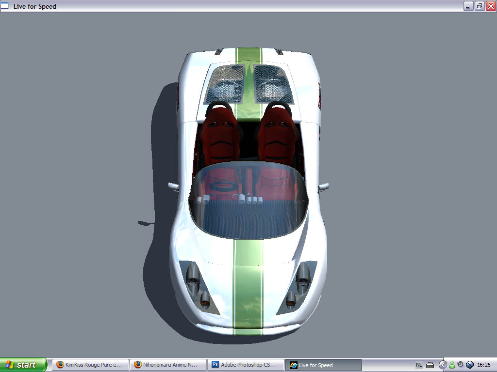Image resolution: width=497 pixels, height=372 pixels.
Task: Click the speaker volume tray icon
Action: (461, 365)
